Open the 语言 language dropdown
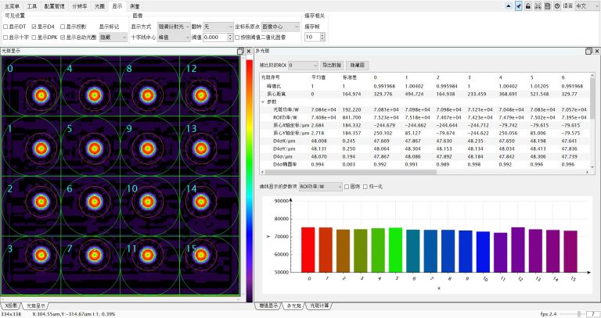 pos(585,5)
